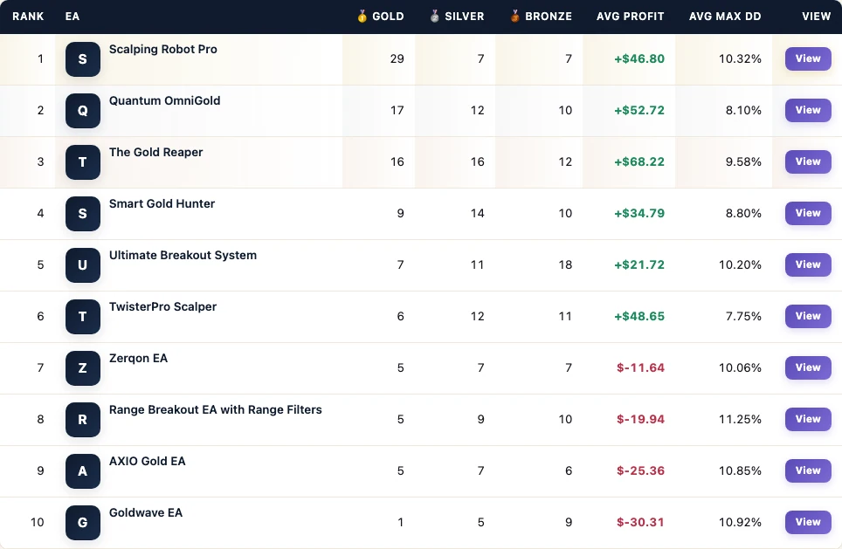Viewport: 842px width, 549px height.
Task: Click the gold count 29 cell
Action: (397, 59)
